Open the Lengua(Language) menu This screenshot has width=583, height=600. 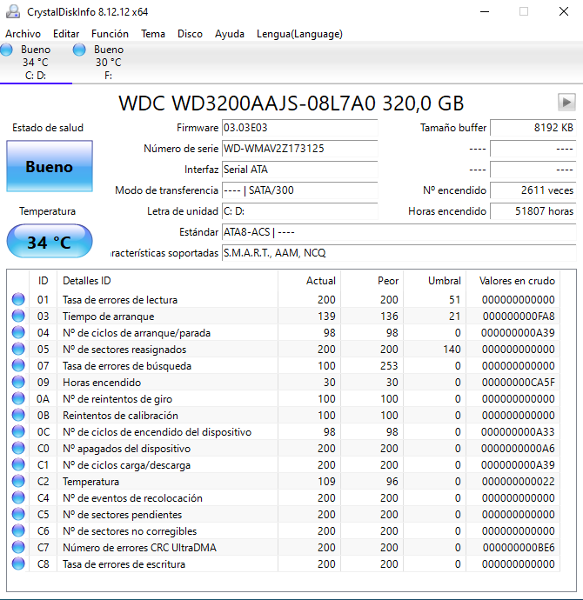pos(299,34)
